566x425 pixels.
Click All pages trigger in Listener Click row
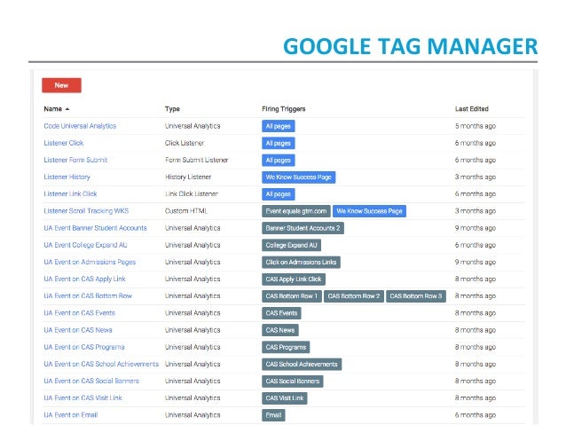279,143
